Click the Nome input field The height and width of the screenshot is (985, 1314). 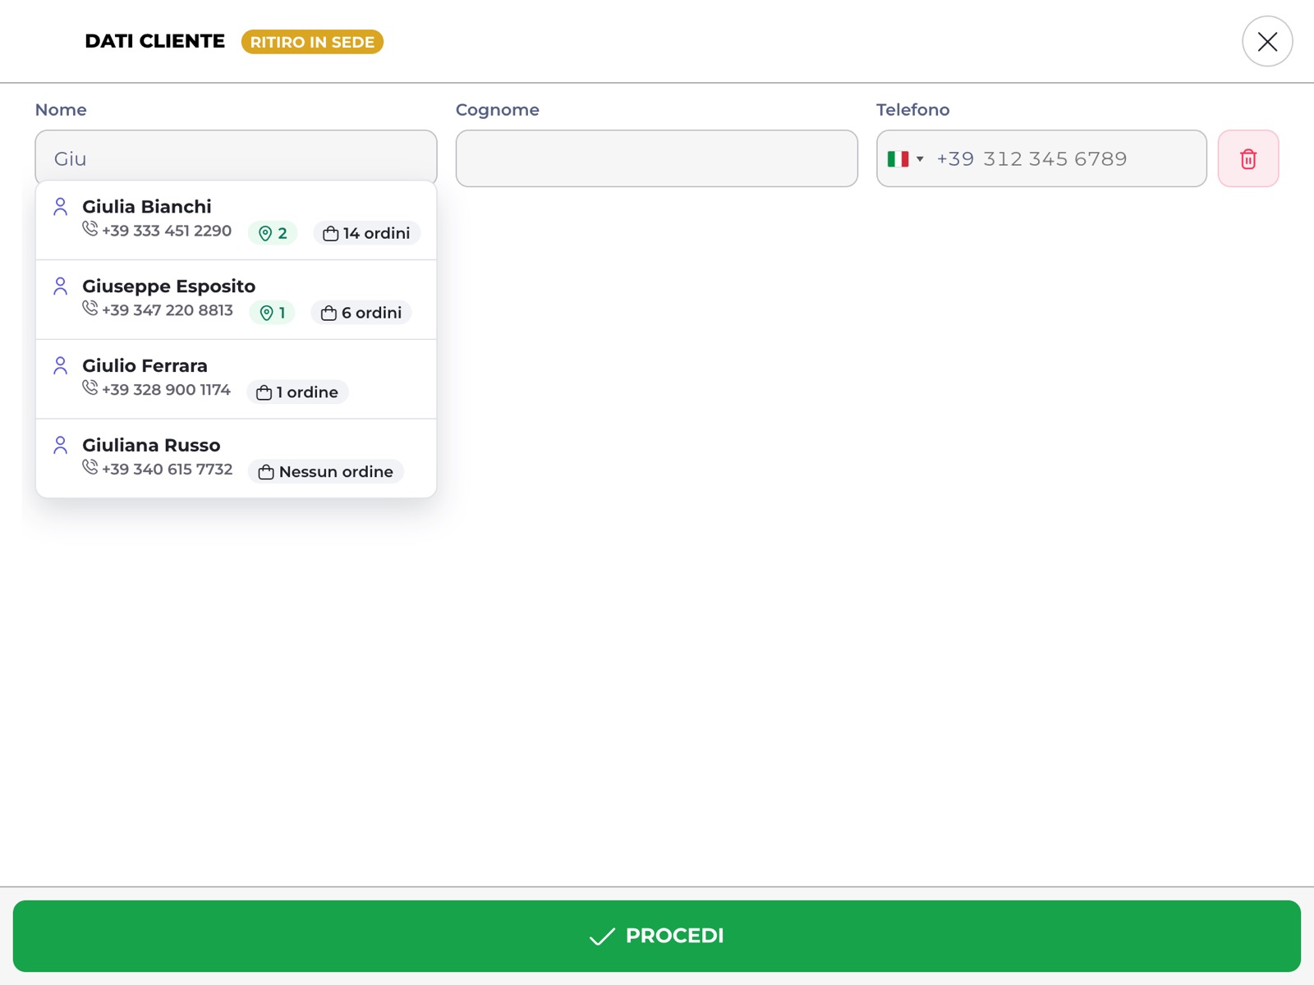(x=236, y=158)
